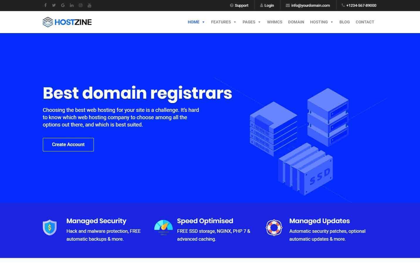Open the LinkedIn social icon
Screen dimensions: 420x265
pos(72,5)
